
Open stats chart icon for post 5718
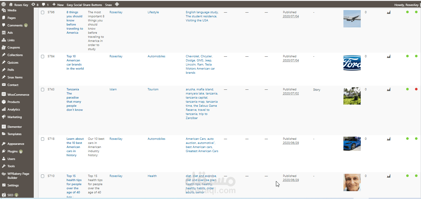pyautogui.click(x=389, y=139)
